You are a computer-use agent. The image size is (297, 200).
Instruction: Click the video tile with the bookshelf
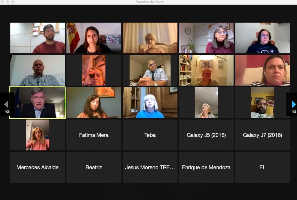(206, 70)
